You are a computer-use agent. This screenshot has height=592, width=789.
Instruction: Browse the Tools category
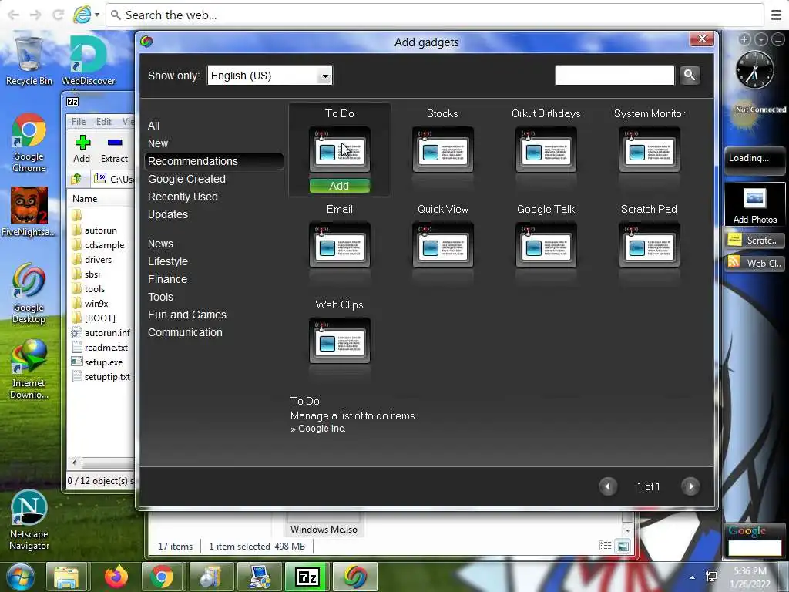tap(160, 297)
